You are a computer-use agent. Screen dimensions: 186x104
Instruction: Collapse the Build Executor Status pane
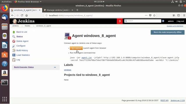click(55, 67)
